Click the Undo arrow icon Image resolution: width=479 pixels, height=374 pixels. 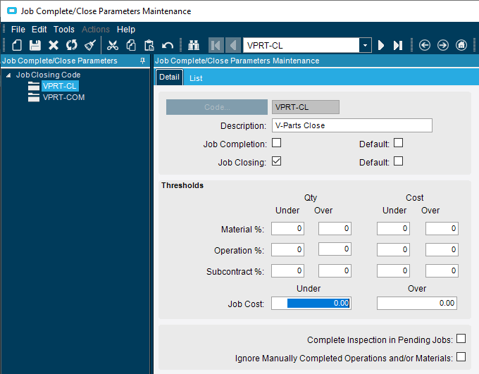click(168, 45)
